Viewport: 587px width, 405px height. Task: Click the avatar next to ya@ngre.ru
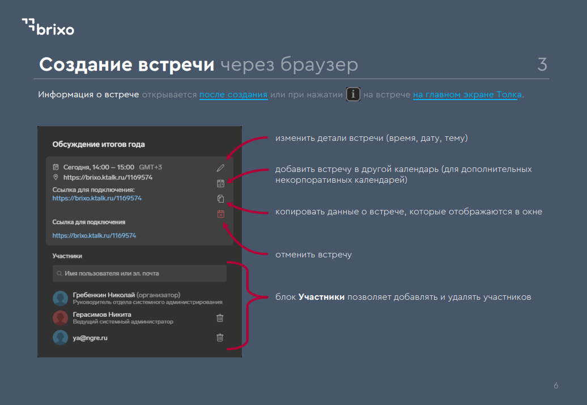pos(60,338)
